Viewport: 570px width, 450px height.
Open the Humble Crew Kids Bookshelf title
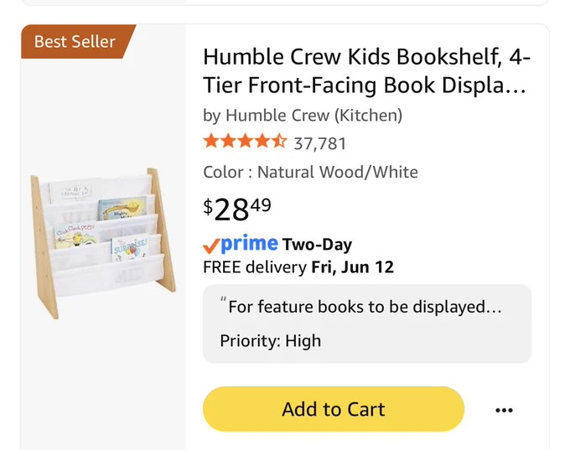click(x=366, y=71)
